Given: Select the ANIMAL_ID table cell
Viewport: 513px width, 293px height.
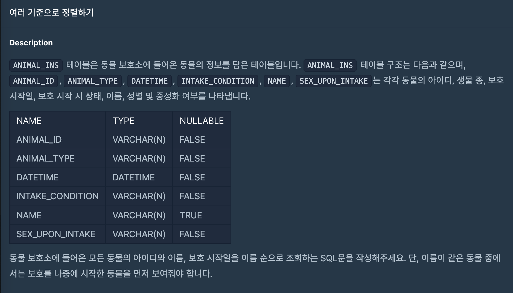Looking at the screenshot, I should [x=39, y=140].
